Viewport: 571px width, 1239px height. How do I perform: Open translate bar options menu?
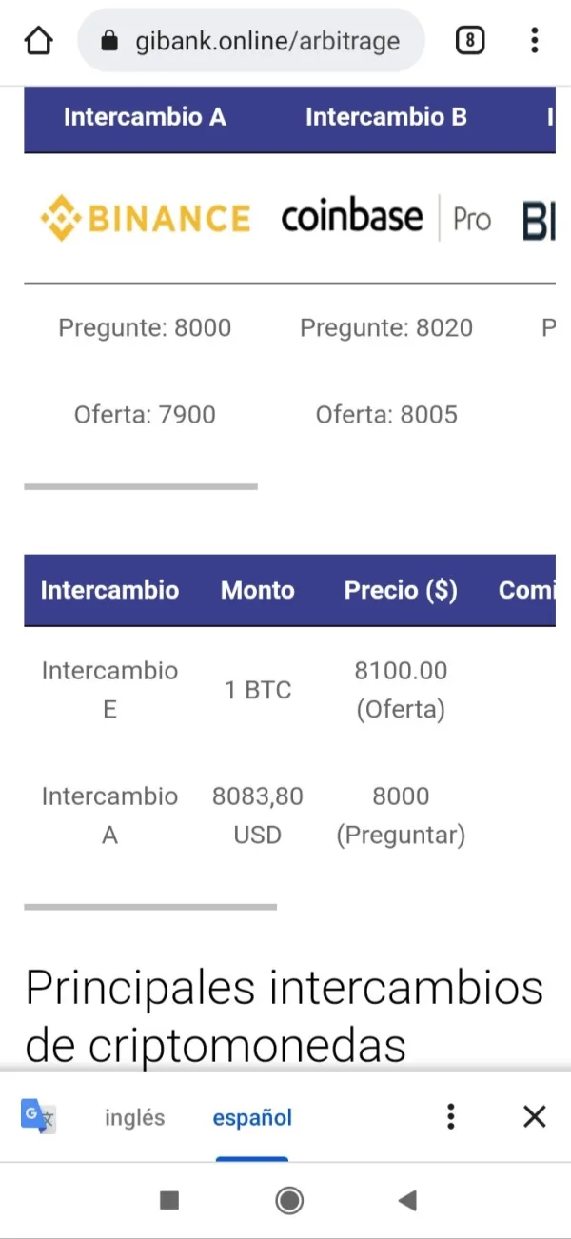click(x=451, y=1116)
